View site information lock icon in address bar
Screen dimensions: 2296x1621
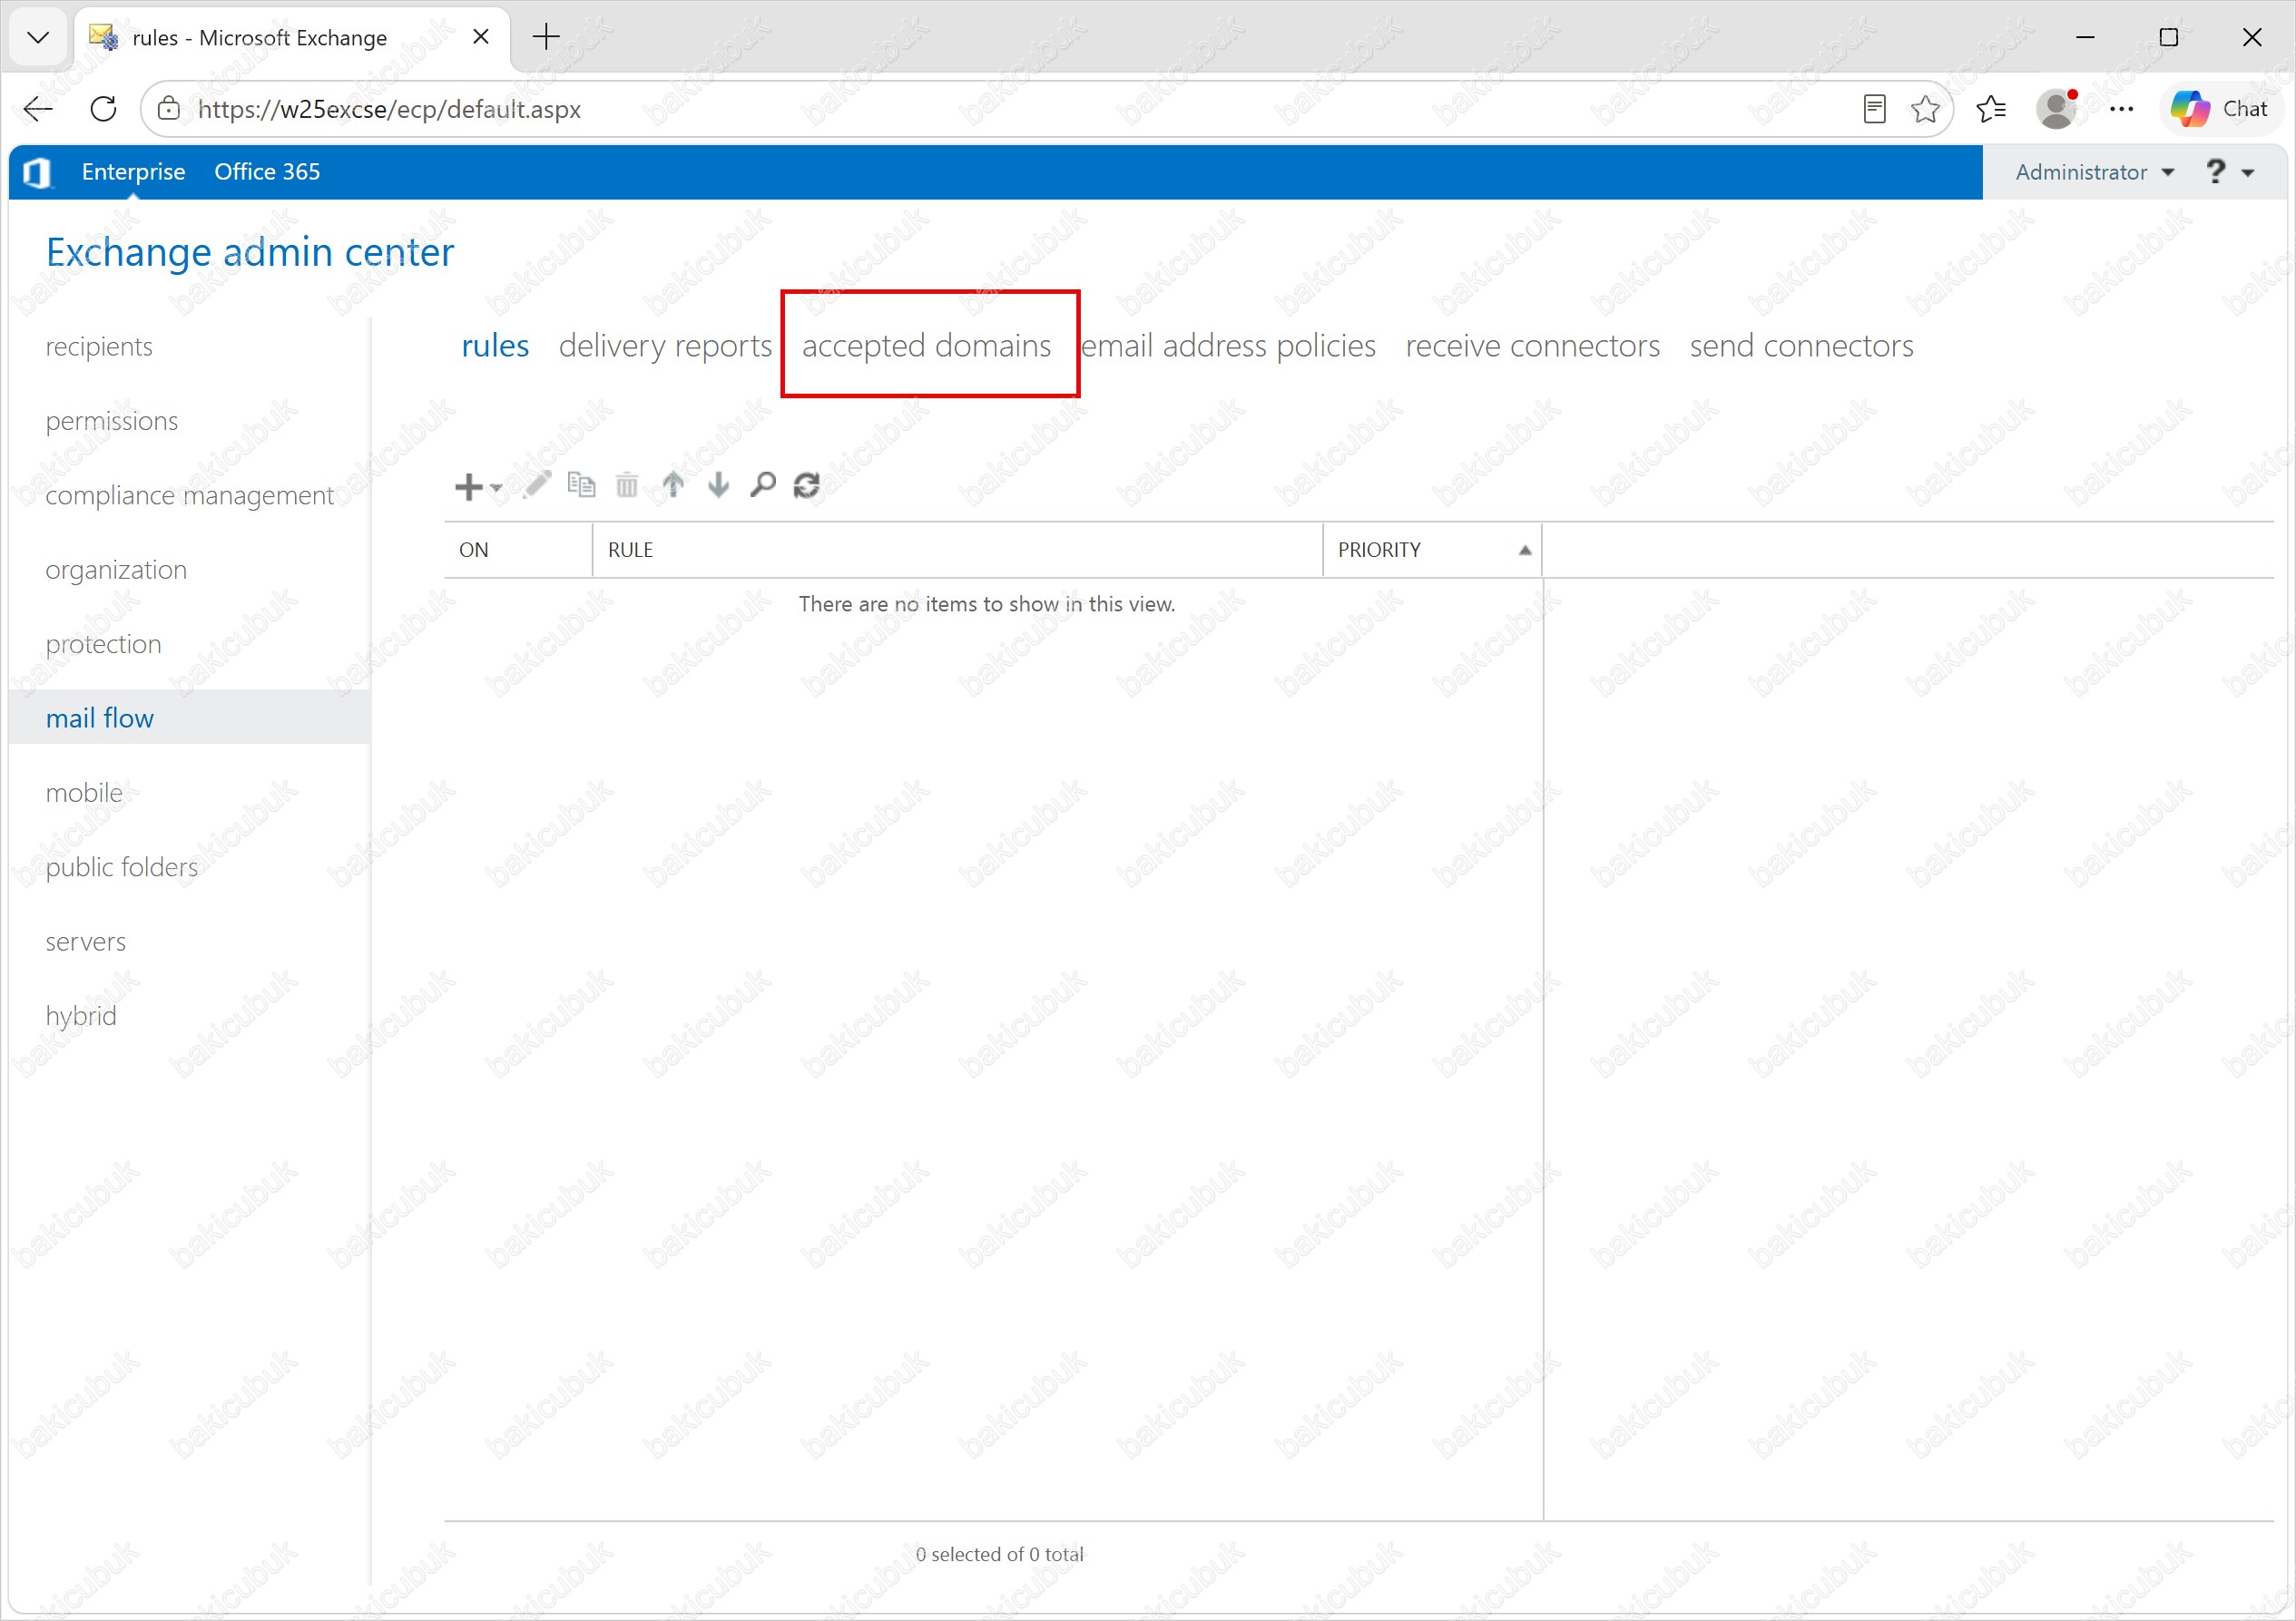pos(169,109)
